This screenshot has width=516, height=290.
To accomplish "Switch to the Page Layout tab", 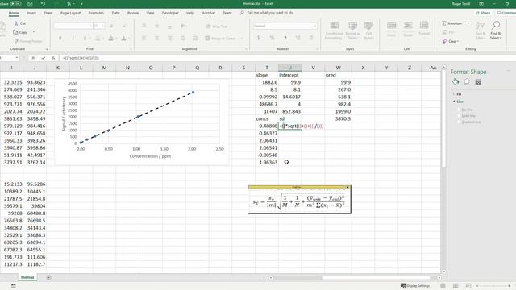I will pos(70,13).
